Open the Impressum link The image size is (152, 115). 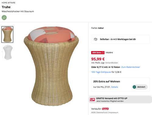(113, 113)
